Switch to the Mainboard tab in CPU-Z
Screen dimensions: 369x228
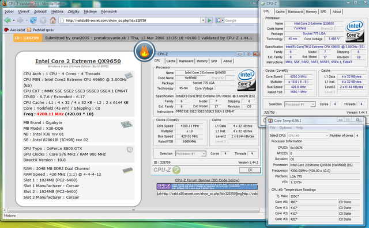(295, 11)
